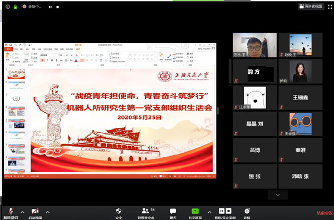
Task: Click the green encryption lock icon
Action: (x=15, y=7)
